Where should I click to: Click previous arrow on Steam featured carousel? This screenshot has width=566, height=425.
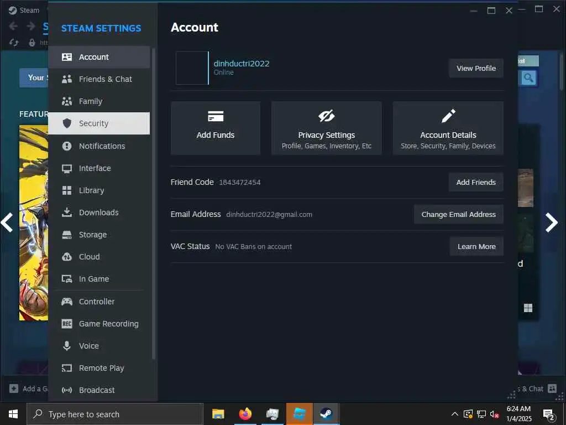click(7, 222)
